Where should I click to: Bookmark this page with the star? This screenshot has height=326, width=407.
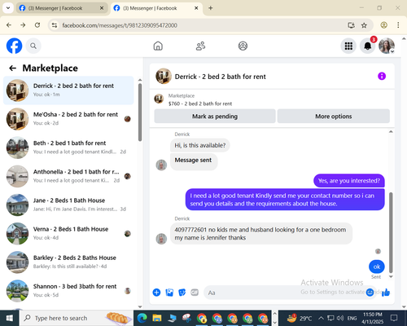[x=364, y=25]
